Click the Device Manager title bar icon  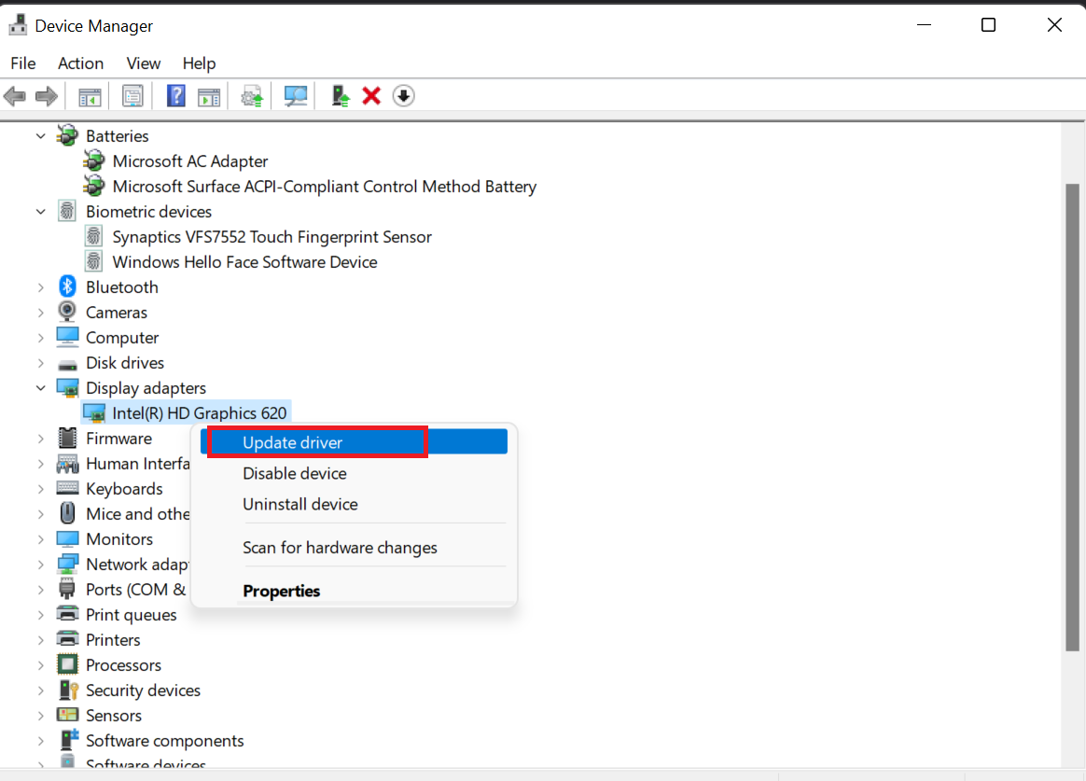(x=18, y=25)
